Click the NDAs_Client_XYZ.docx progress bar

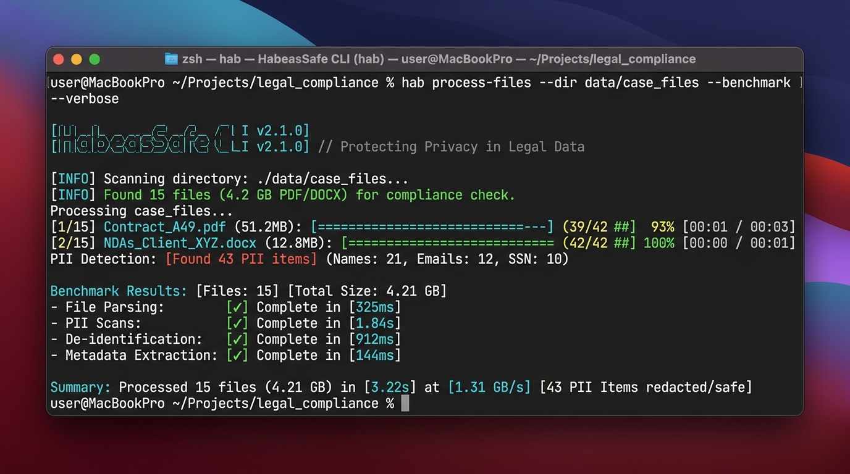tap(448, 243)
